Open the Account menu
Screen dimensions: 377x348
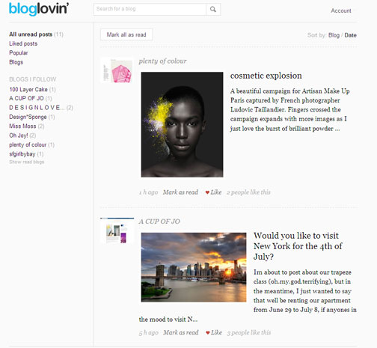tap(341, 10)
